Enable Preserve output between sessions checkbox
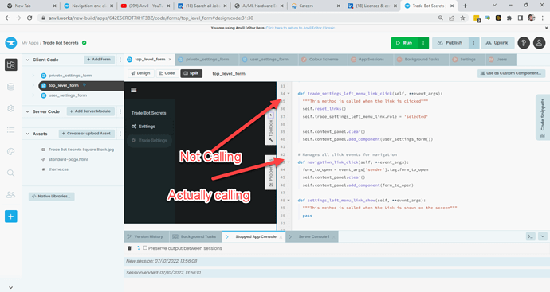The image size is (550, 292). 145,248
